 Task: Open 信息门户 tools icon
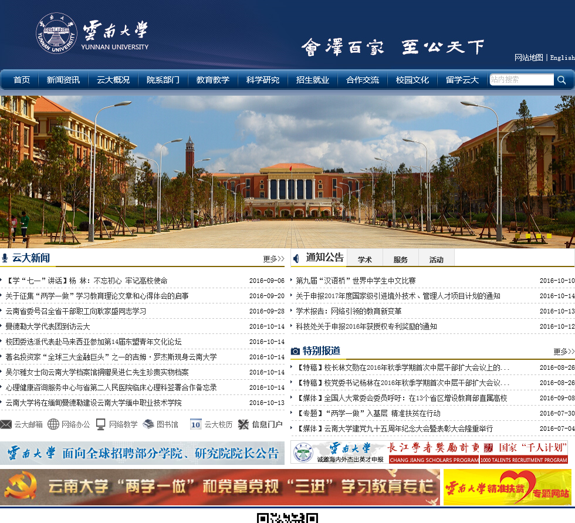click(x=243, y=424)
